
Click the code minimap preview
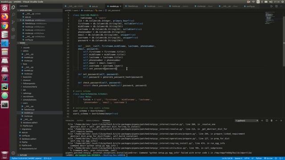point(270,18)
